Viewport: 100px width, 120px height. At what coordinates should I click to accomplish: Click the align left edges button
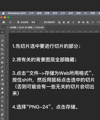pyautogui.click(x=59, y=22)
